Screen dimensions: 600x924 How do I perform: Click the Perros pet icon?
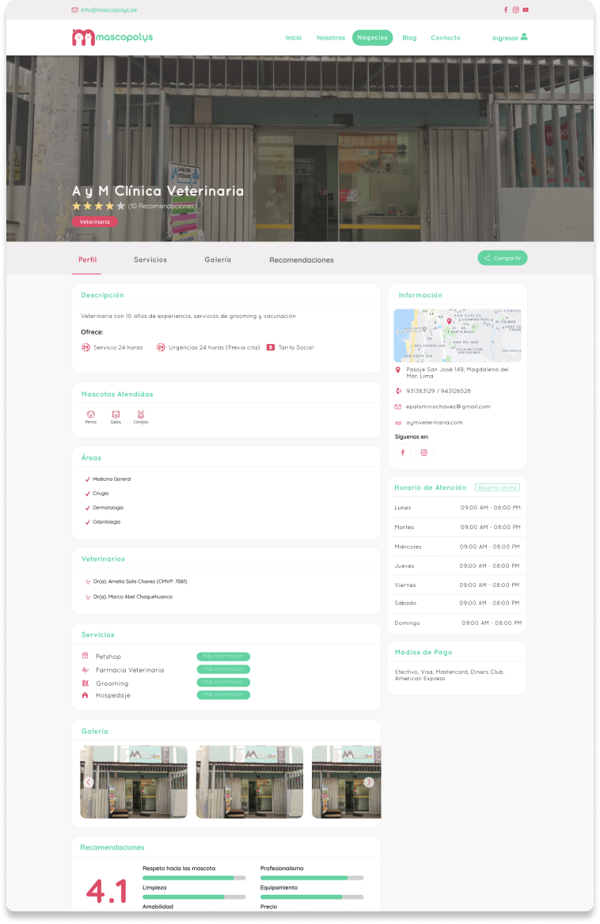pos(91,415)
